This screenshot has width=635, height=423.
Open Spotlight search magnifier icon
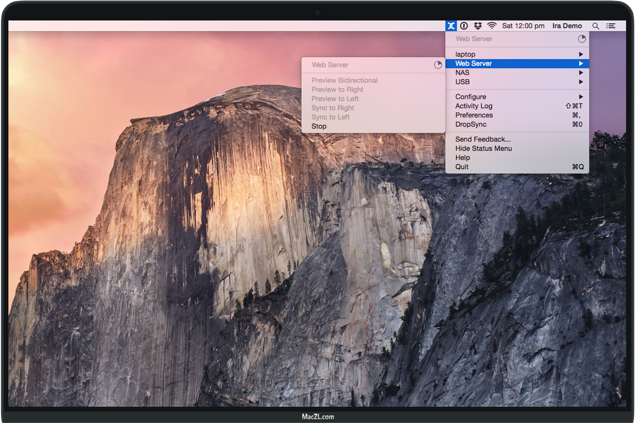(596, 26)
